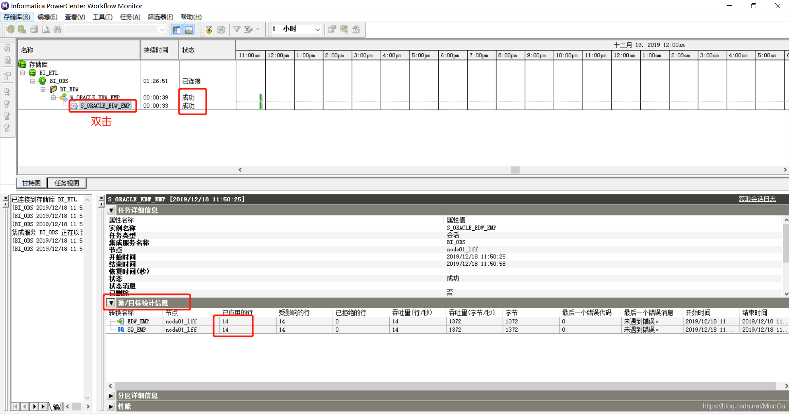Click the edit filter funnel-with-pencil icon
This screenshot has width=789, height=414.
click(x=248, y=29)
